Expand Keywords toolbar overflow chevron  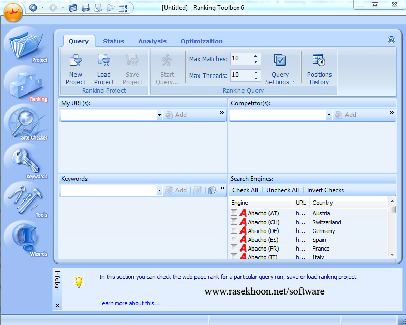(222, 188)
